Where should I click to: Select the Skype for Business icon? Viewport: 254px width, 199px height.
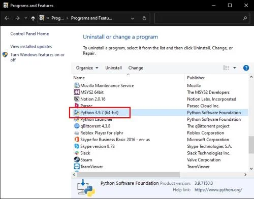[x=77, y=140]
